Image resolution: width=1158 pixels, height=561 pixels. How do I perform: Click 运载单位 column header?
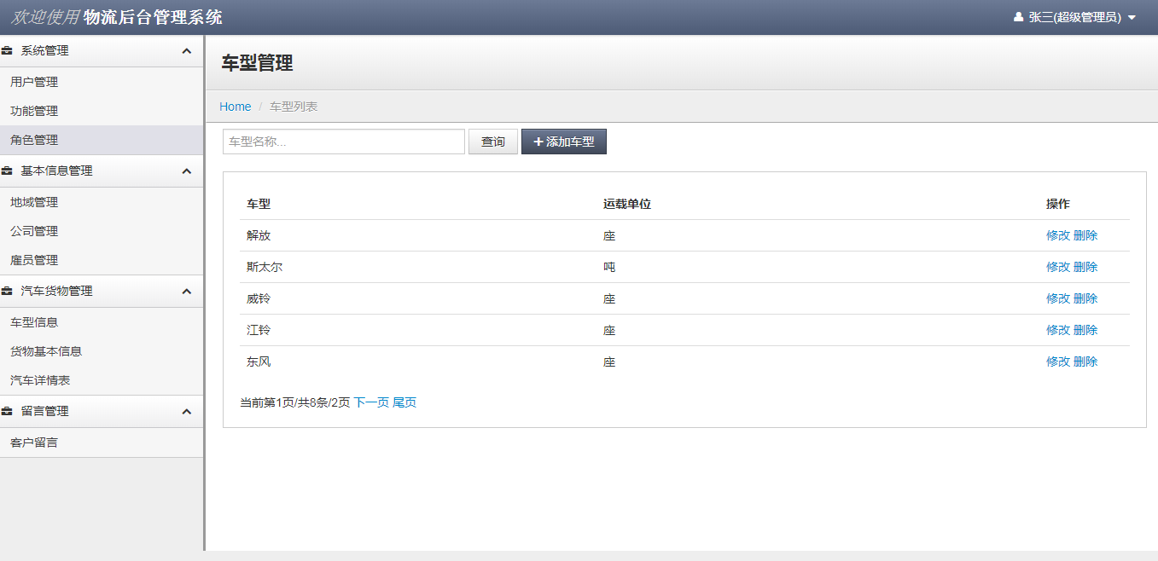(627, 204)
